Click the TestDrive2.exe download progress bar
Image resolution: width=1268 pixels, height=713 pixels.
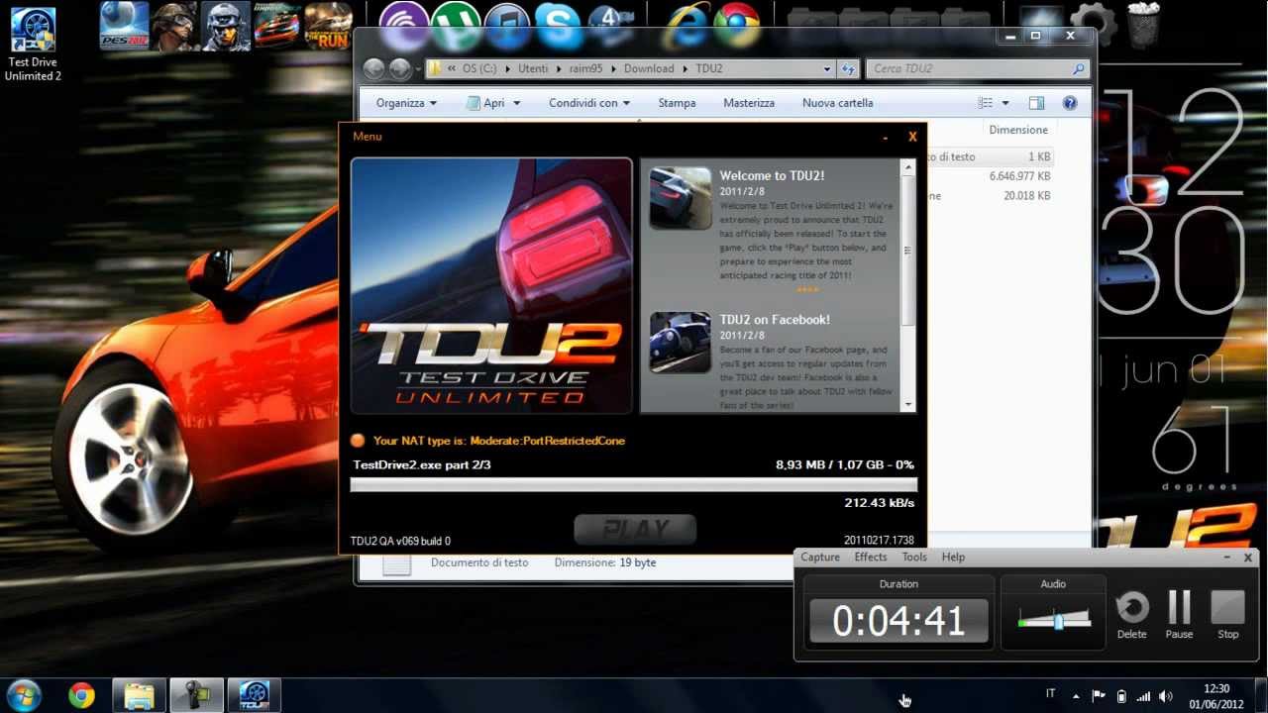(x=634, y=485)
